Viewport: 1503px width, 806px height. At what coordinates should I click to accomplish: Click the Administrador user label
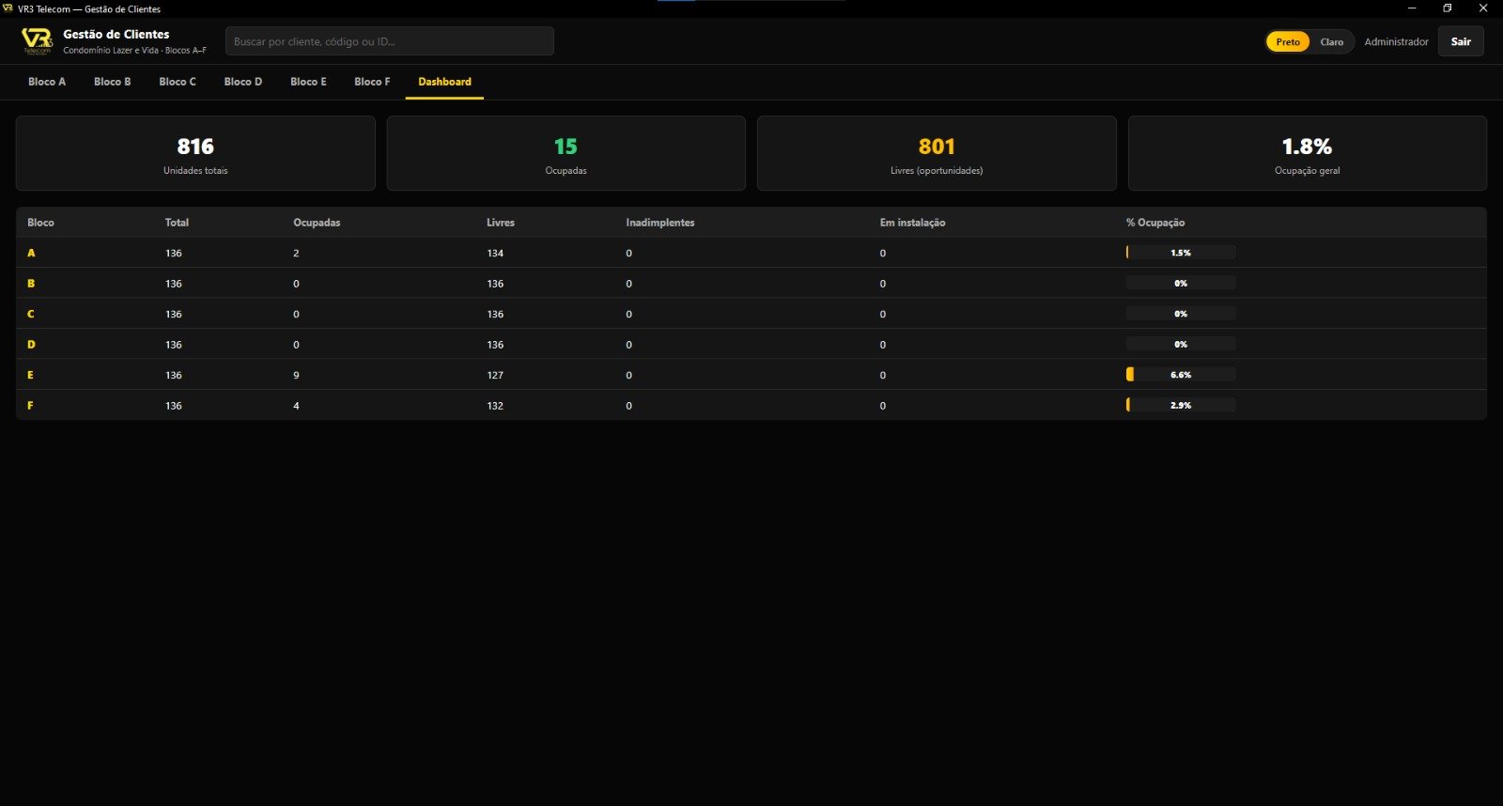pyautogui.click(x=1396, y=41)
